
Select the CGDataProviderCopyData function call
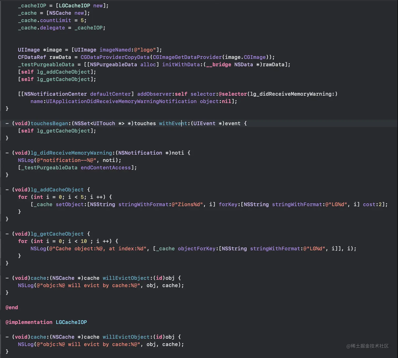pyautogui.click(x=115, y=57)
